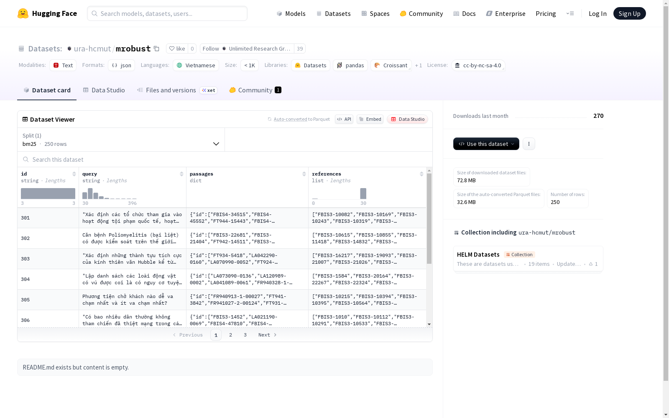Image resolution: width=669 pixels, height=418 pixels.
Task: Click the page scroll up arrow
Action: (666, 3)
